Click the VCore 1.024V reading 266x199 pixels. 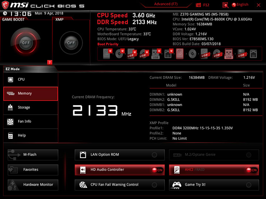pos(184,29)
